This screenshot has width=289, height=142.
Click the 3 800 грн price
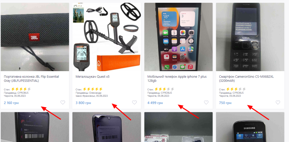[83, 103]
